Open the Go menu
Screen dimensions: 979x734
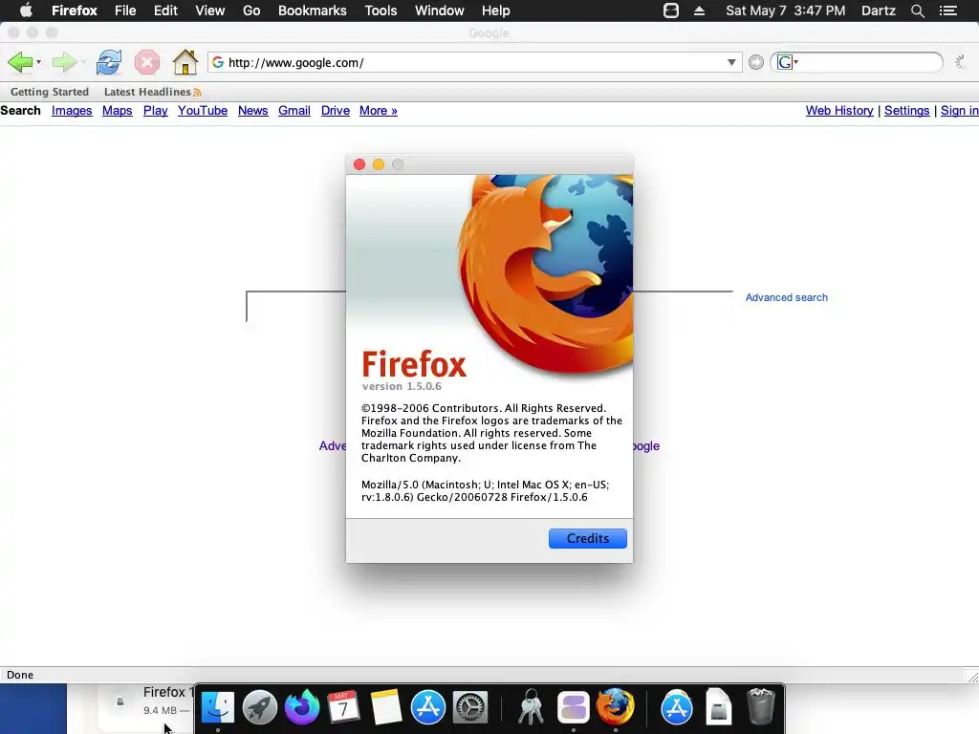tap(251, 11)
